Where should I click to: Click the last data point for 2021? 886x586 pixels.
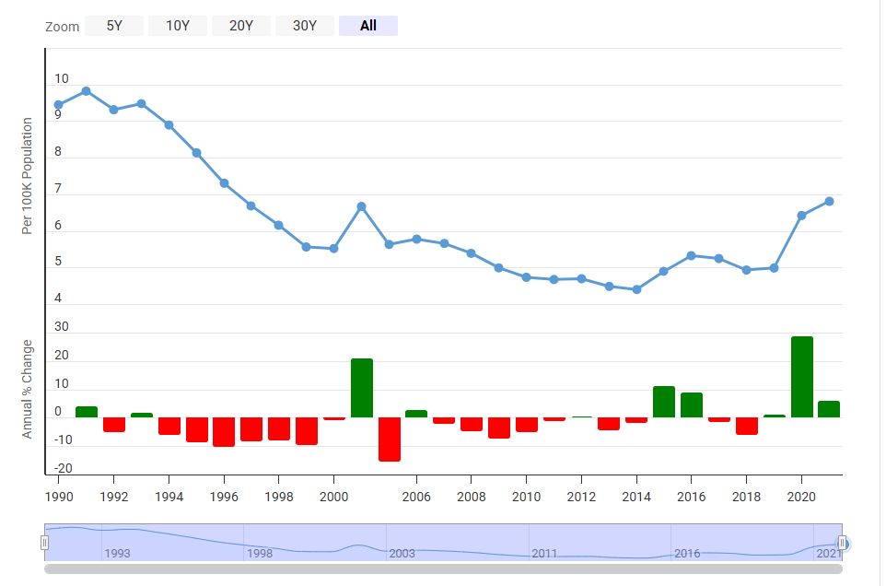(829, 201)
